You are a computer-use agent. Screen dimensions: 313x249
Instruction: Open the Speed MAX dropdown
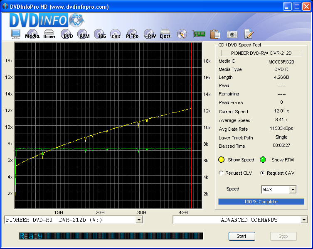pyautogui.click(x=293, y=190)
